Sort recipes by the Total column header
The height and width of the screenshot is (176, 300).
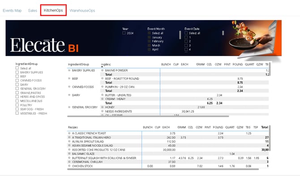pos(265,127)
